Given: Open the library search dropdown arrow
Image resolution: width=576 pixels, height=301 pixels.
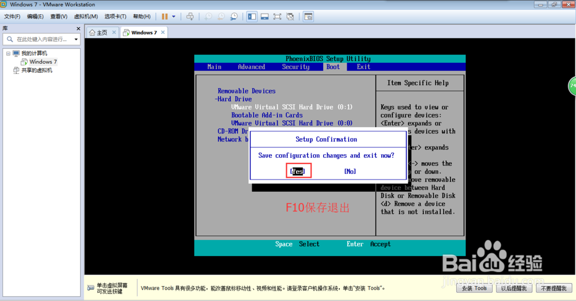Looking at the screenshot, I should 76,39.
